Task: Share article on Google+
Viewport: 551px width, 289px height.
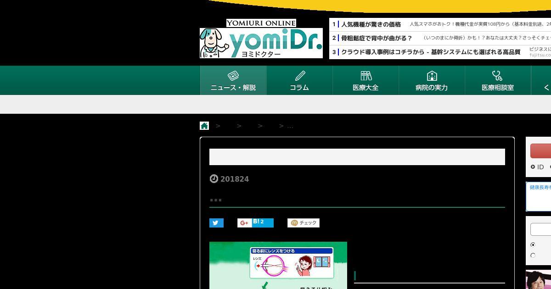Action: 244,223
